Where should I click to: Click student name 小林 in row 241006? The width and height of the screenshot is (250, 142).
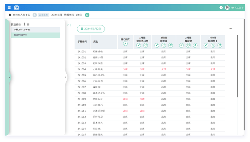coord(98,81)
